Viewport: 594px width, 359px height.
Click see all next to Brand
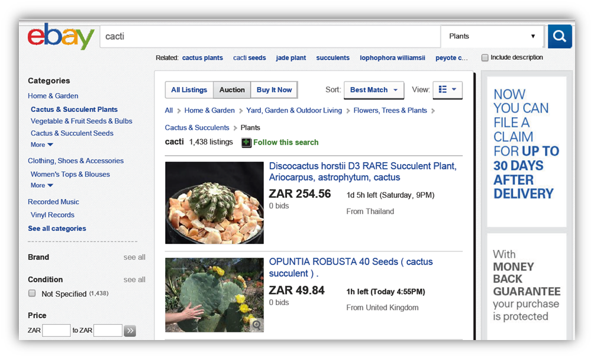tap(134, 257)
